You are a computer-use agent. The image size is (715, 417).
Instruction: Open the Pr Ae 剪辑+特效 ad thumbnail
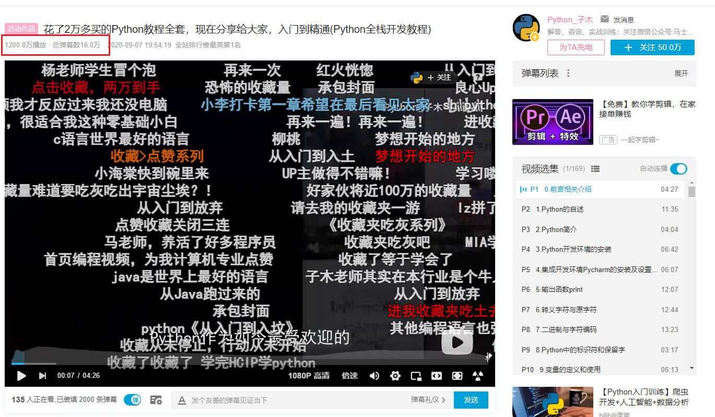click(553, 122)
